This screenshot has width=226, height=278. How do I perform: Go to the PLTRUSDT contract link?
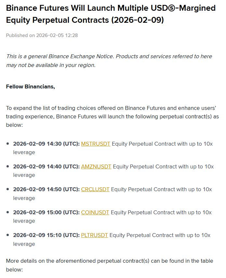94,235
